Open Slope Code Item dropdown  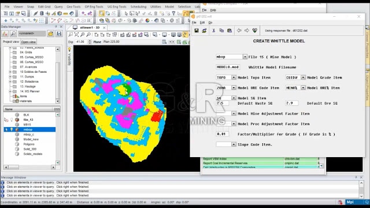[234, 144]
